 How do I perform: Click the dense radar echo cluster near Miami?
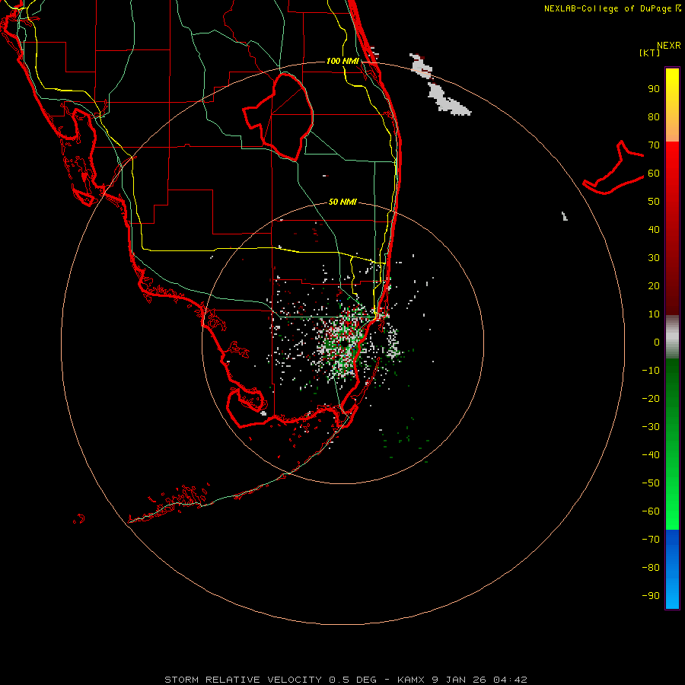[343, 343]
